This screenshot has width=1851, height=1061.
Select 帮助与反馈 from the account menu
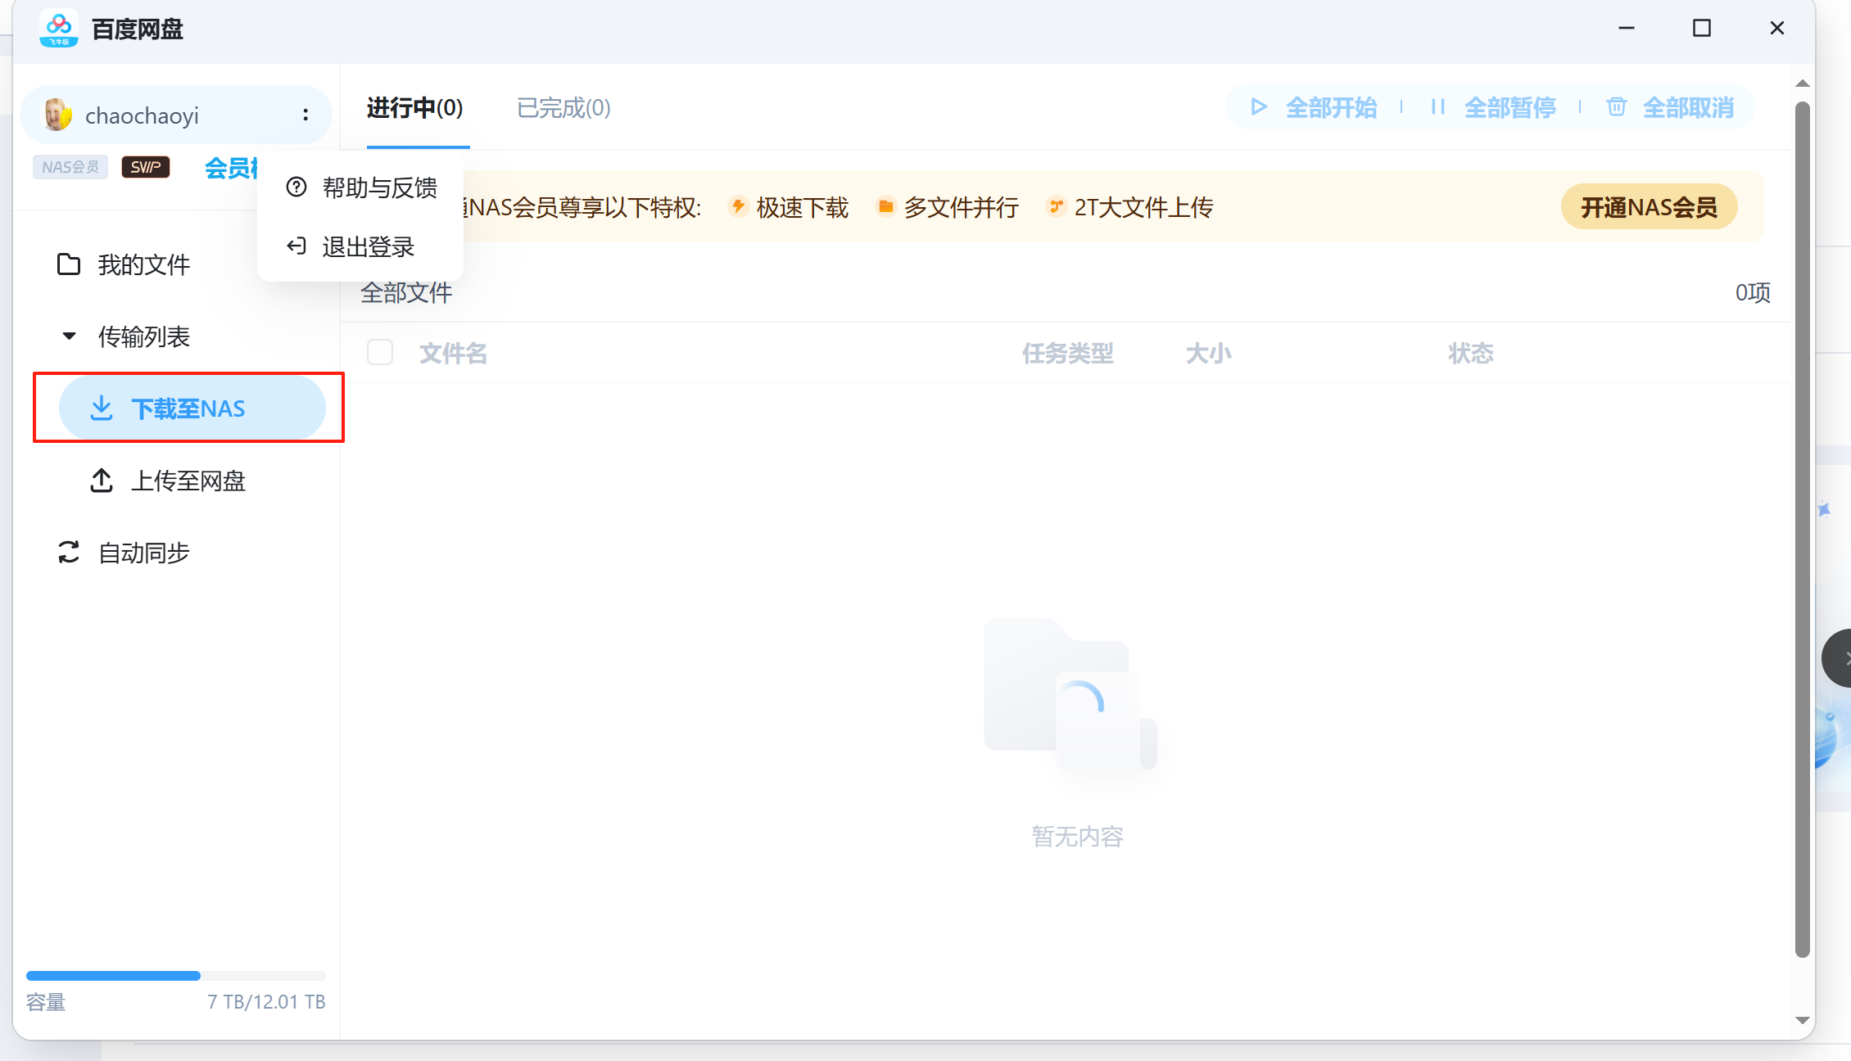tap(360, 188)
